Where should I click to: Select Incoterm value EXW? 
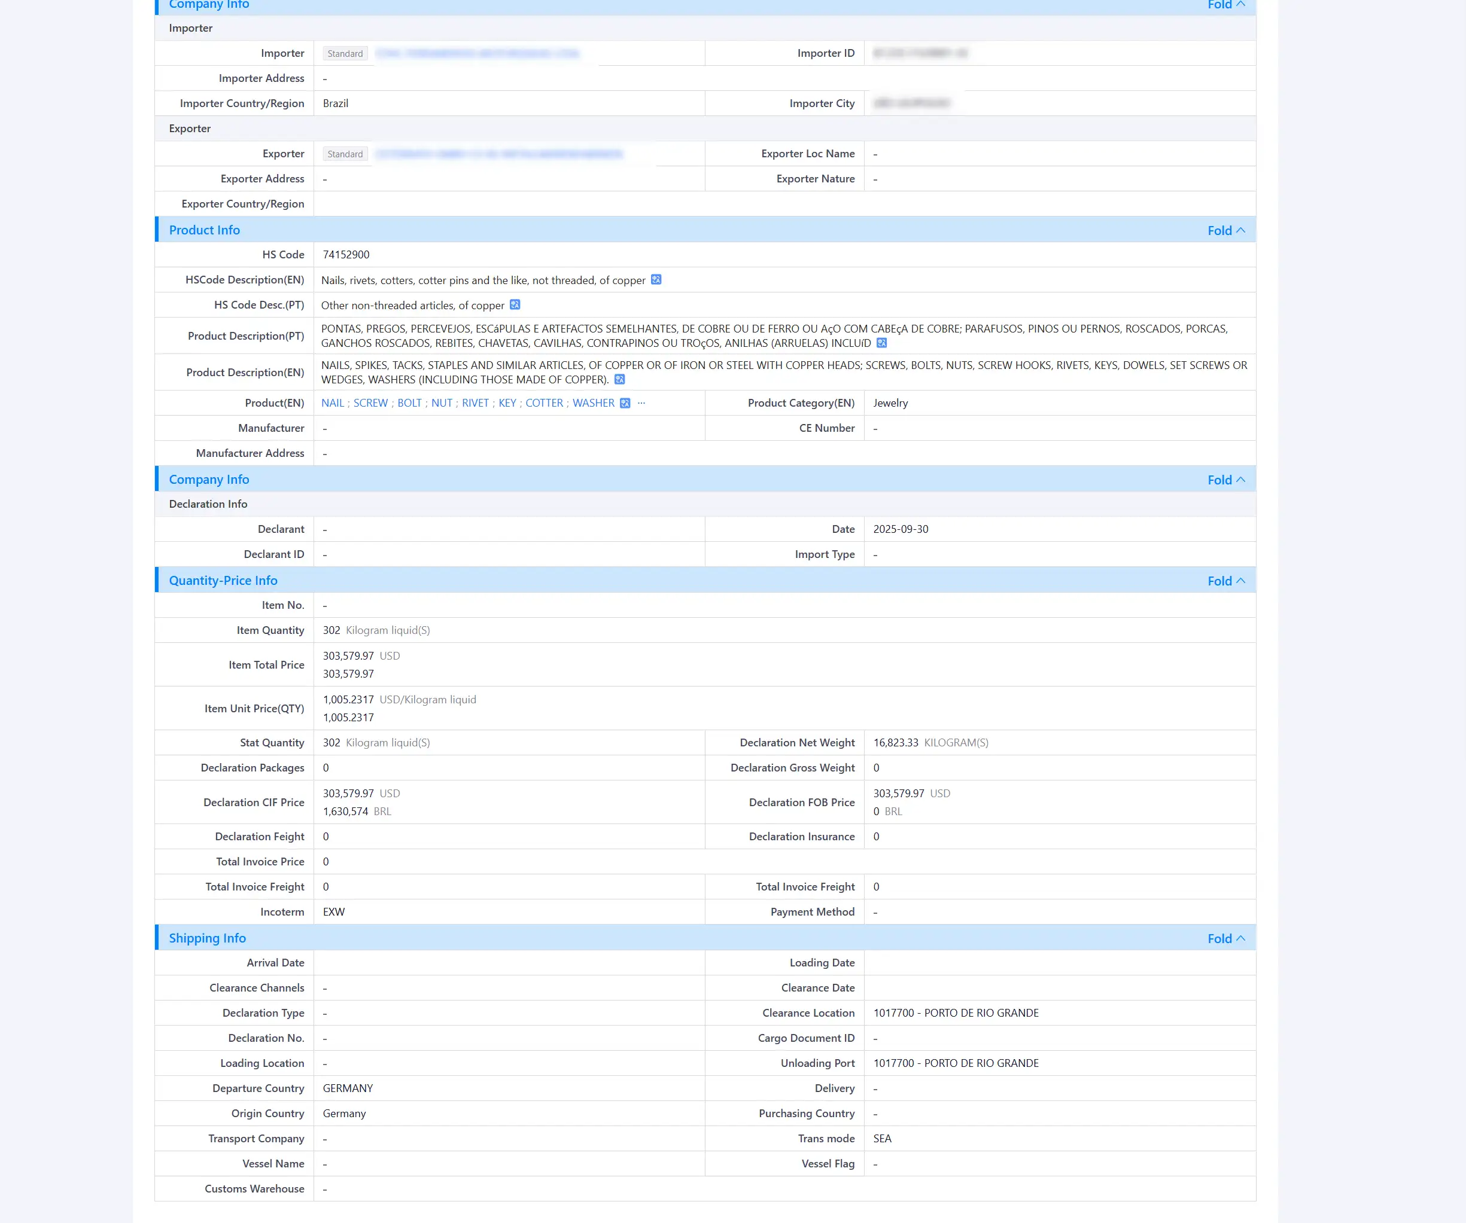click(x=333, y=913)
